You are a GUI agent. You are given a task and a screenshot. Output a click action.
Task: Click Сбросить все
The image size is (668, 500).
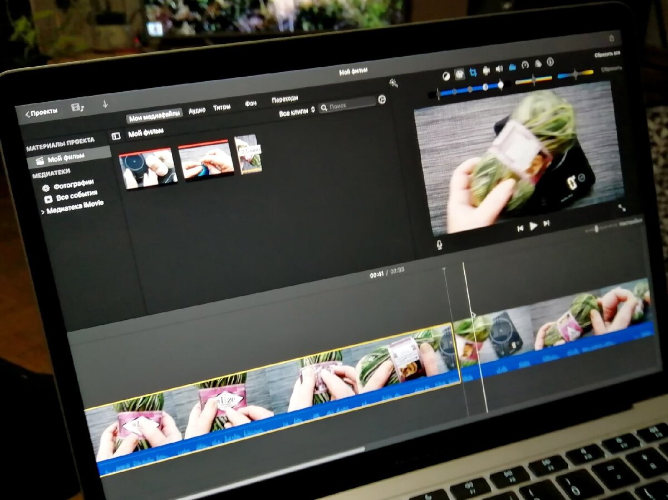click(x=607, y=54)
